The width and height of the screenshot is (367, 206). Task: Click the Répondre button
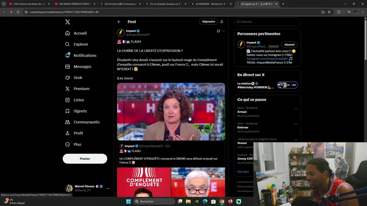pyautogui.click(x=208, y=22)
